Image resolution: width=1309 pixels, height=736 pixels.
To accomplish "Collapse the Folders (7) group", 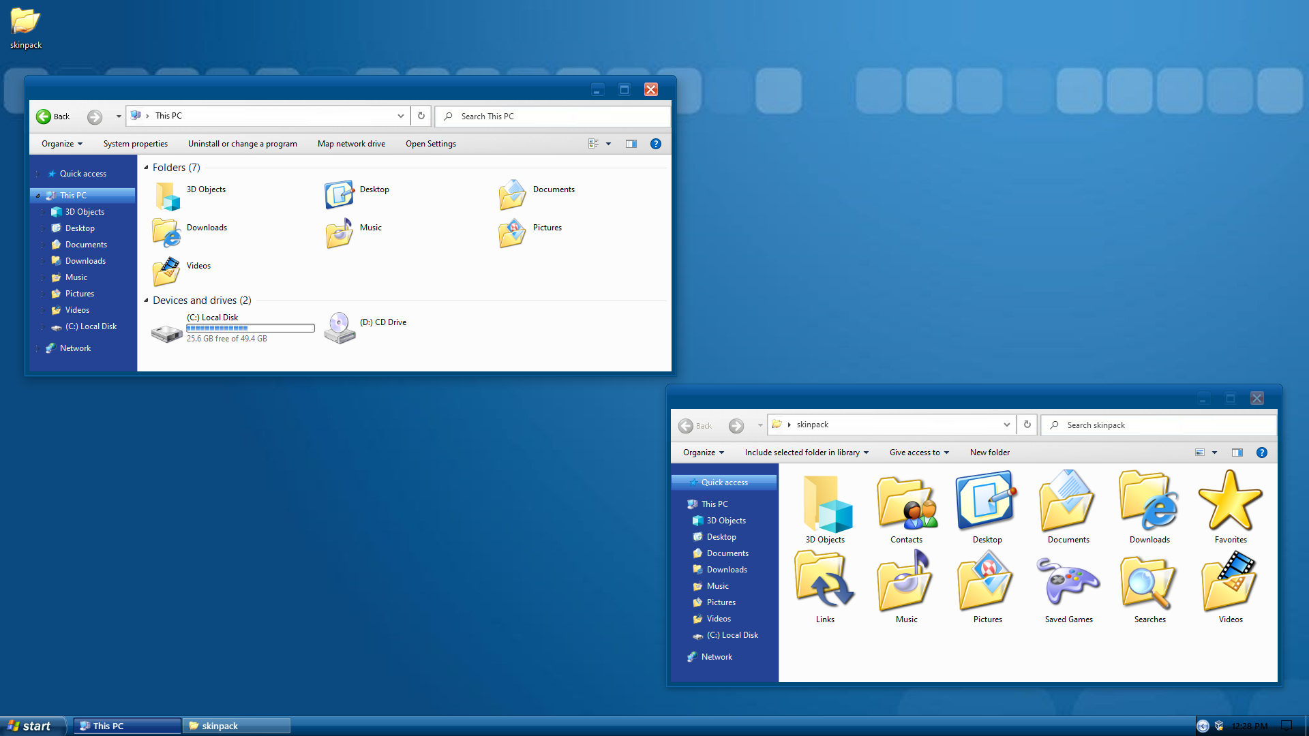I will click(x=146, y=168).
